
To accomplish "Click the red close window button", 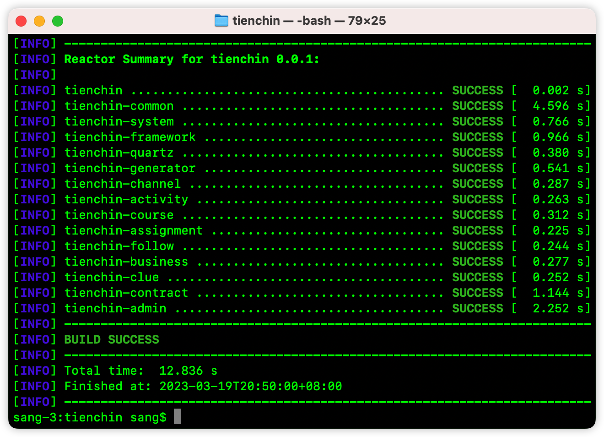I will point(21,21).
